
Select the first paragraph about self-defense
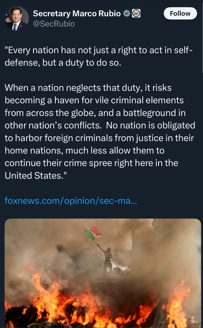pyautogui.click(x=99, y=57)
